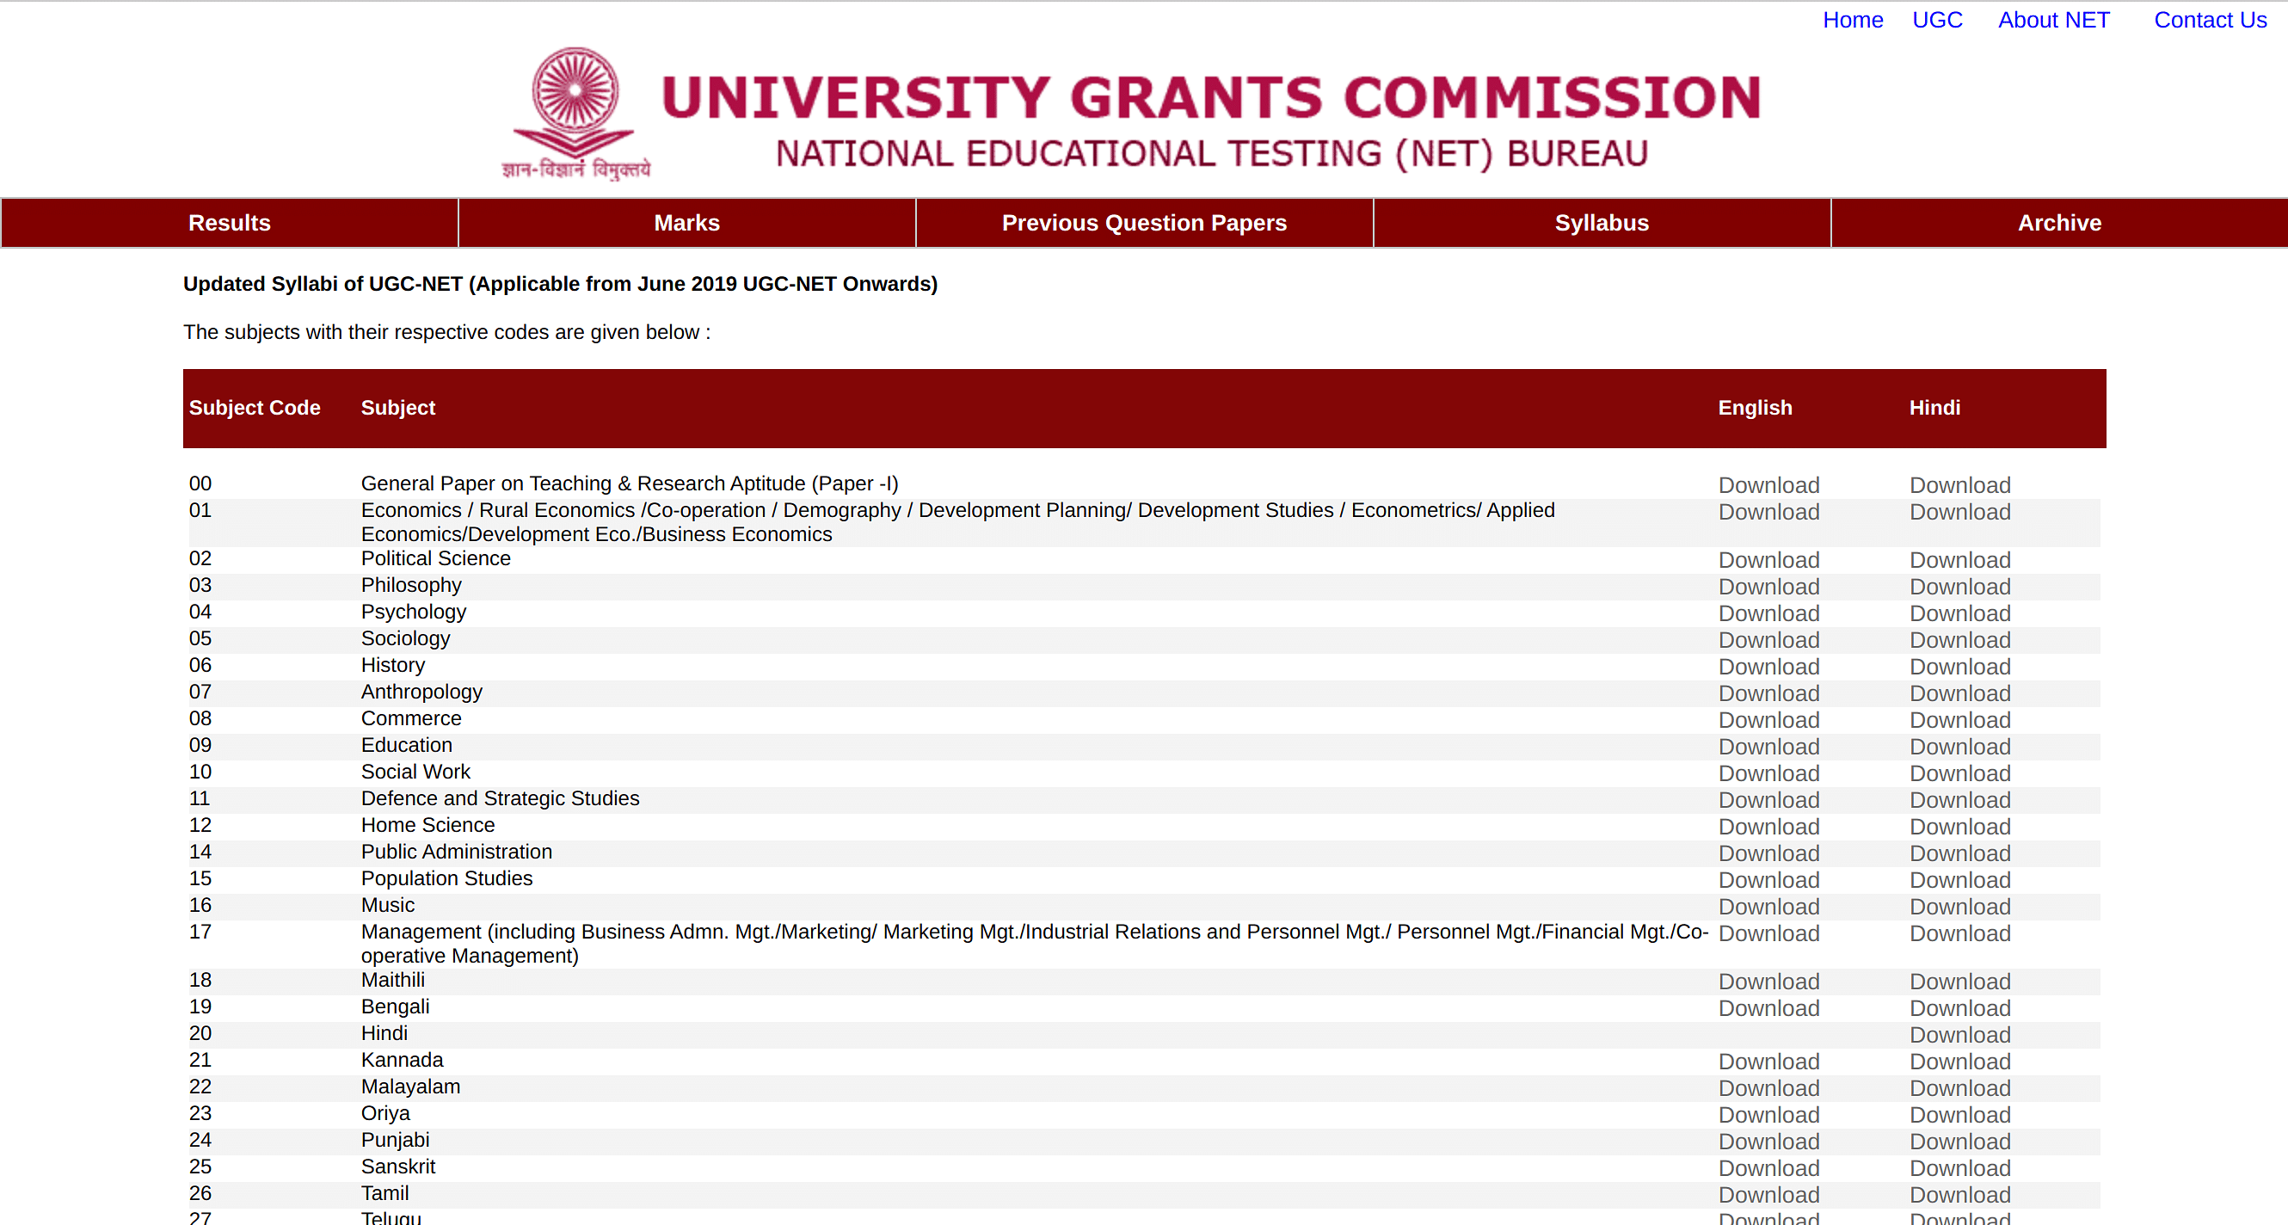The image size is (2288, 1225).
Task: Download English syllabus for Defence and Strategic Studies
Action: [1768, 799]
